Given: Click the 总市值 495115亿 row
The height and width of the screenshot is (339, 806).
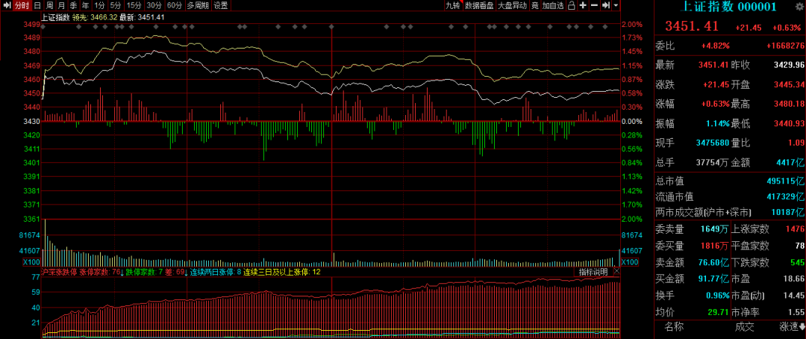Looking at the screenshot, I should coord(731,181).
